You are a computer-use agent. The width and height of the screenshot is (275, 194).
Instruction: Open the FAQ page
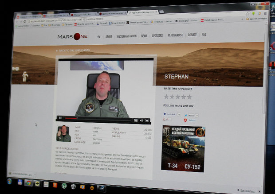[204, 35]
